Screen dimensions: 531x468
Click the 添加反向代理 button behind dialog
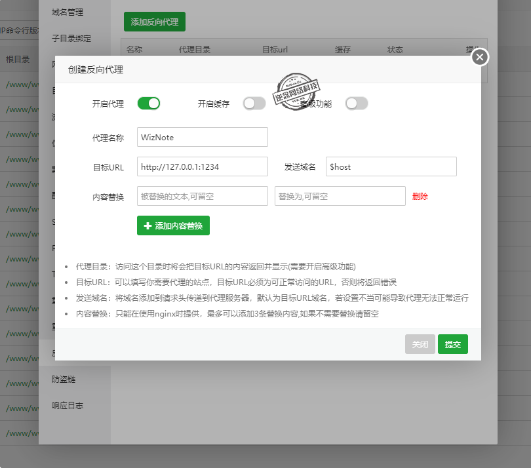tap(155, 22)
